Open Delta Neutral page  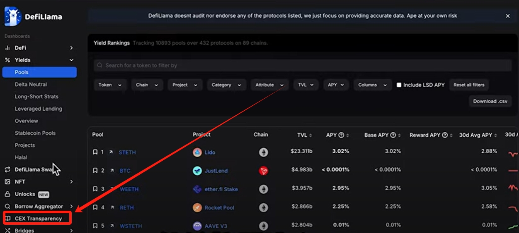click(x=31, y=84)
